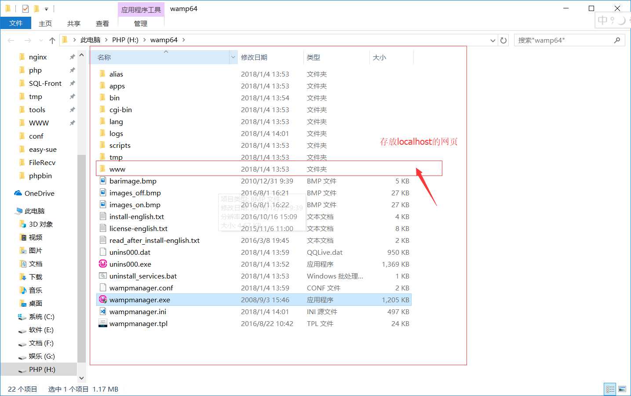Select the logs folder row
Image resolution: width=631 pixels, height=396 pixels.
pyautogui.click(x=254, y=133)
